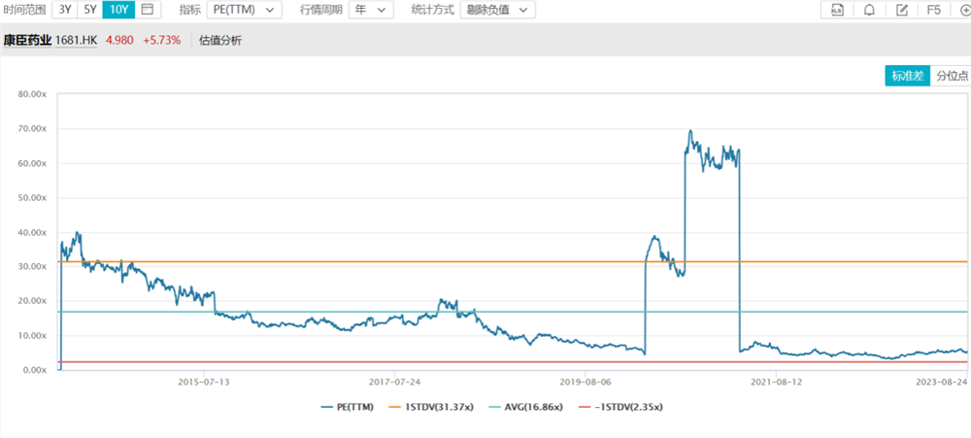Open the edit note icon
This screenshot has width=971, height=438.
click(x=902, y=10)
